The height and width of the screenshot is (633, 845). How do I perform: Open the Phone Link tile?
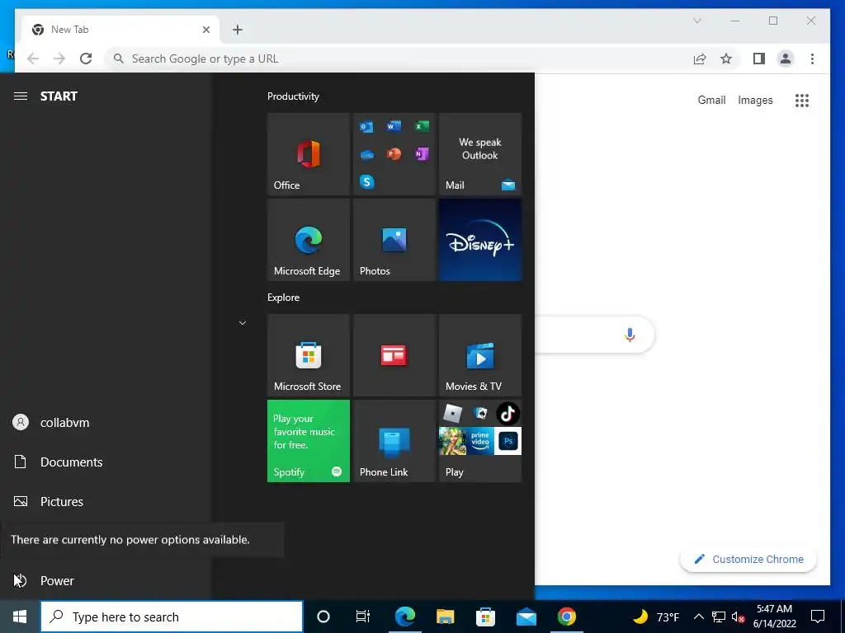click(394, 441)
